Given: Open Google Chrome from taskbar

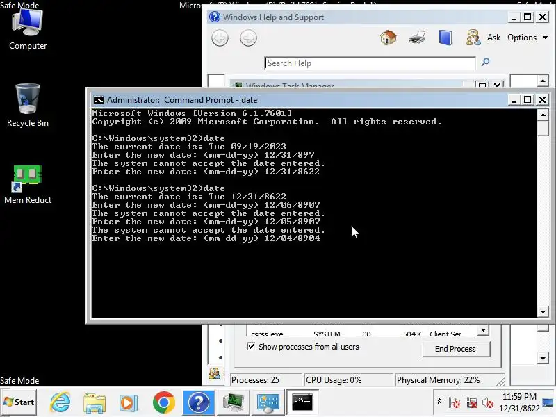Looking at the screenshot, I should click(x=163, y=402).
